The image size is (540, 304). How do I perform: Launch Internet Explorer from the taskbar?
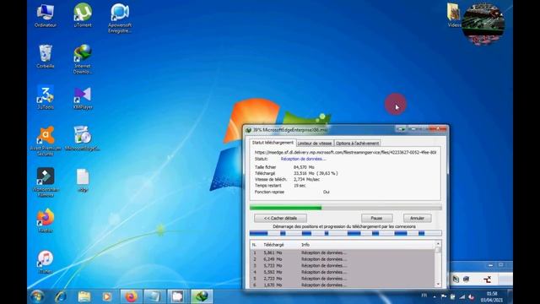61,296
